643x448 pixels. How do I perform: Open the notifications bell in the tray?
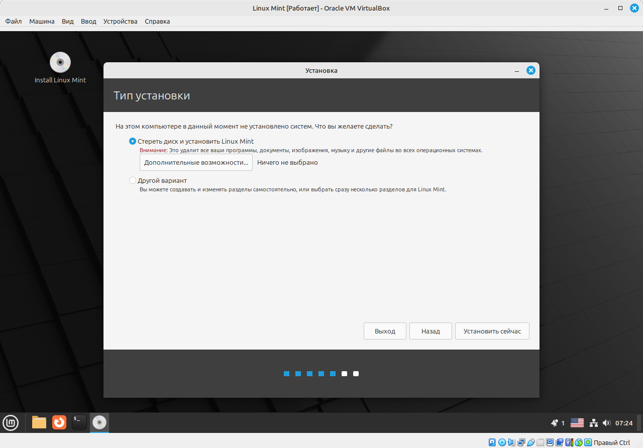point(555,423)
